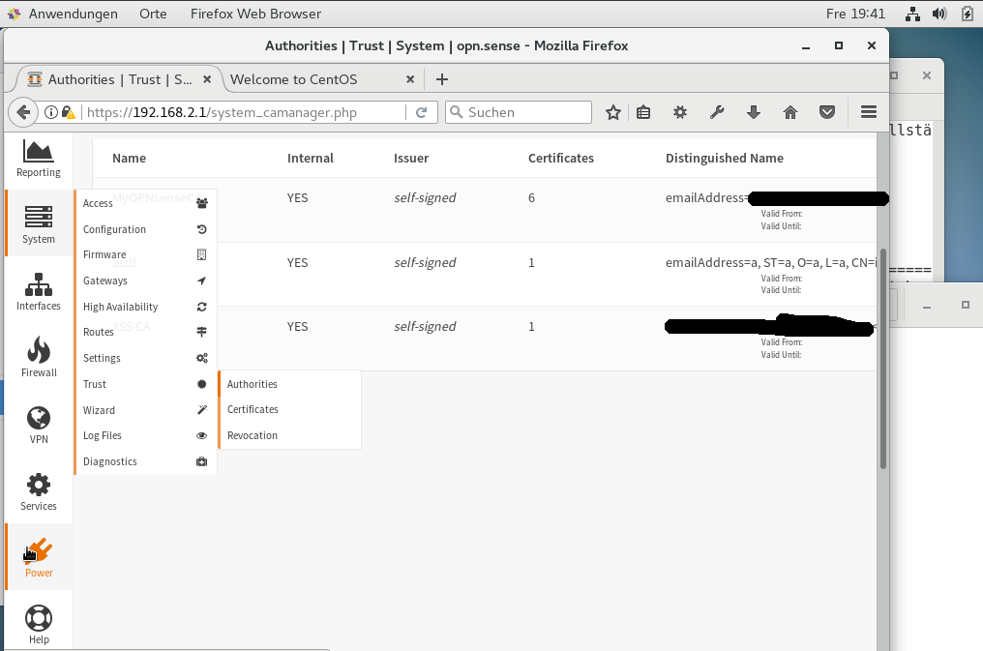
Task: Open the VPN section in sidebar
Action: [39, 425]
